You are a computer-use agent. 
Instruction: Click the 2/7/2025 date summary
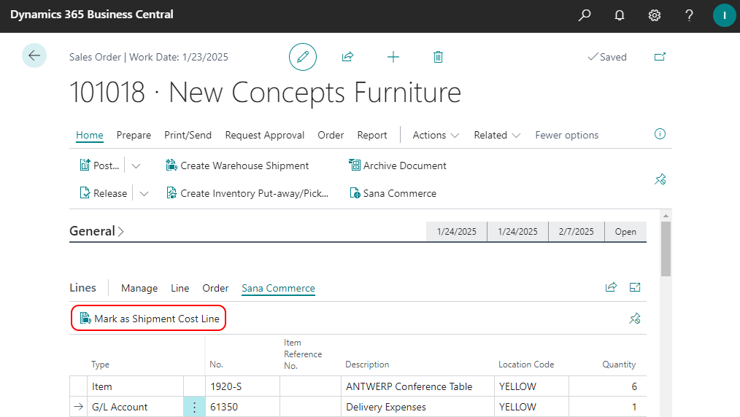(577, 232)
